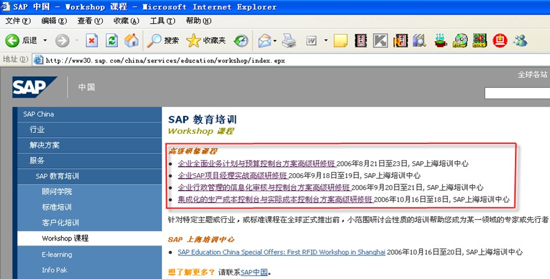The image size is (550, 279).
Task: Refresh the page with the Refresh icon
Action: pos(111,40)
